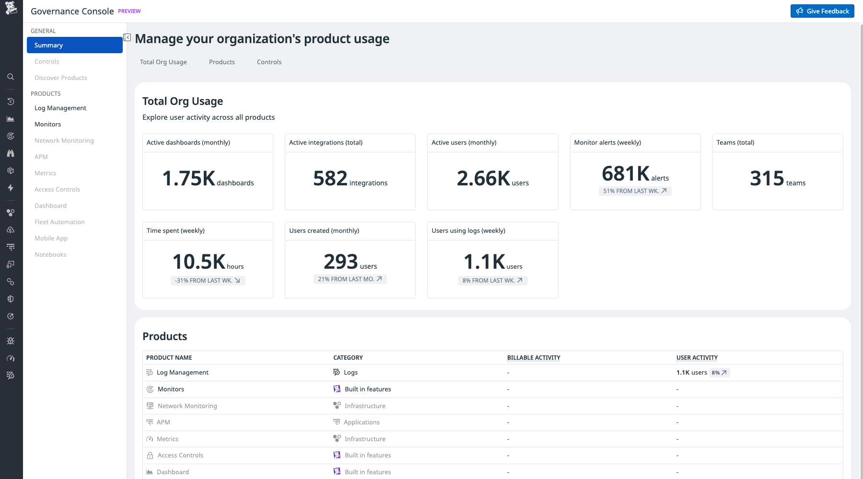Click the link icon in the lower sidebar rail
Image resolution: width=863 pixels, height=479 pixels.
click(11, 282)
